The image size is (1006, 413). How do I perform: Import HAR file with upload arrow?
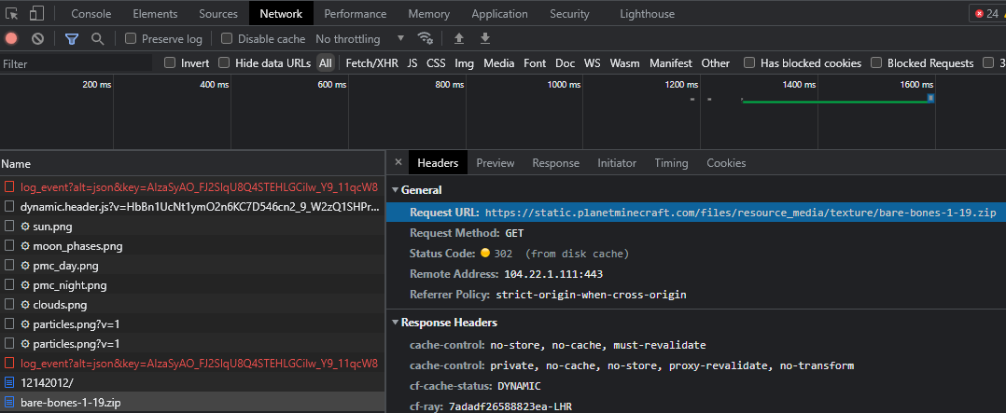point(459,38)
